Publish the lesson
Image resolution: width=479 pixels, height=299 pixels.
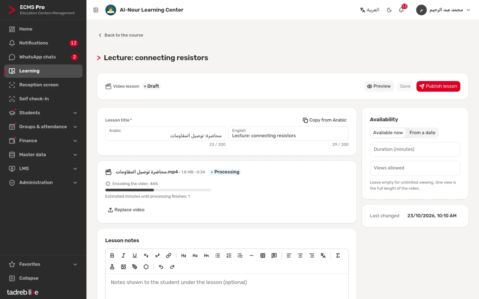pyautogui.click(x=438, y=86)
